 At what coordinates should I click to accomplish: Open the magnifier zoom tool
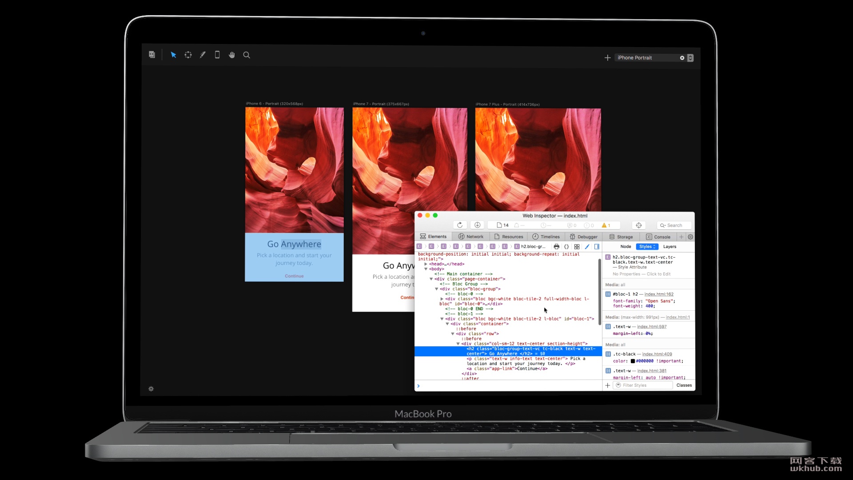247,55
